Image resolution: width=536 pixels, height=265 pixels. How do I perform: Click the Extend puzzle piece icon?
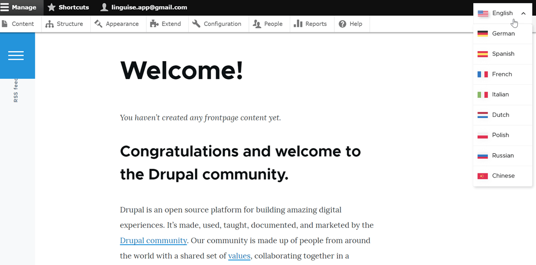pos(154,24)
